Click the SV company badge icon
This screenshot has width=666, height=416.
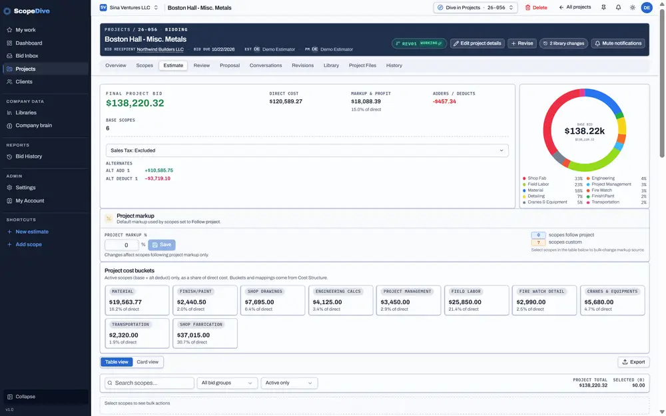click(103, 7)
